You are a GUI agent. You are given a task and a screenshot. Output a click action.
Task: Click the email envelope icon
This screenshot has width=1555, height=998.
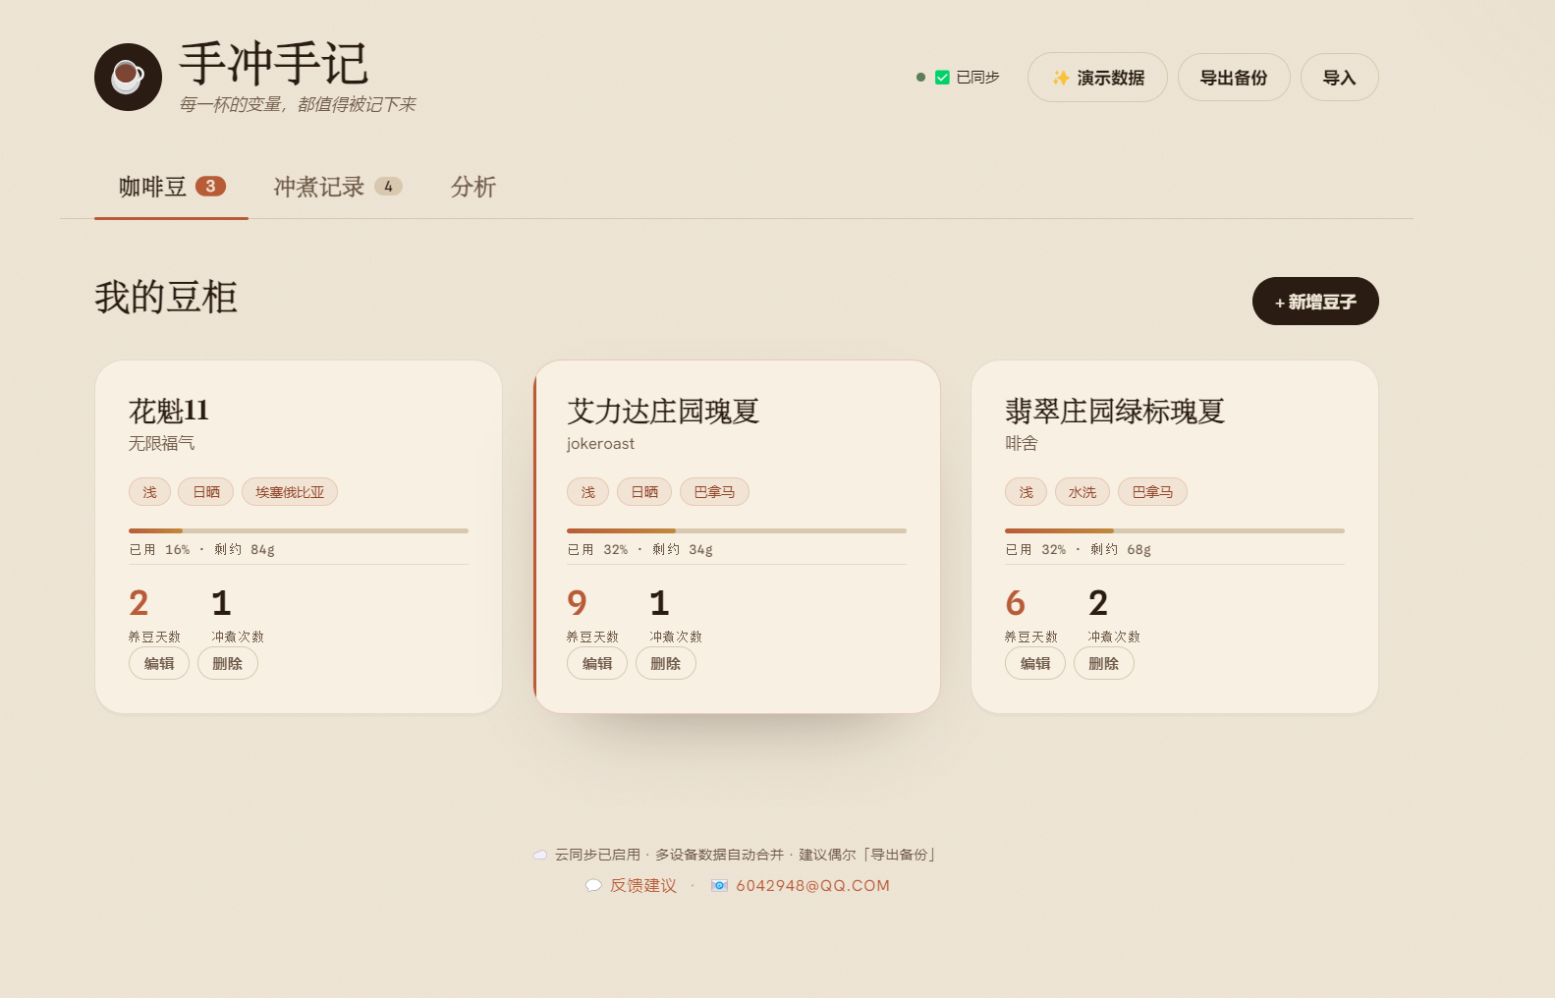(719, 885)
